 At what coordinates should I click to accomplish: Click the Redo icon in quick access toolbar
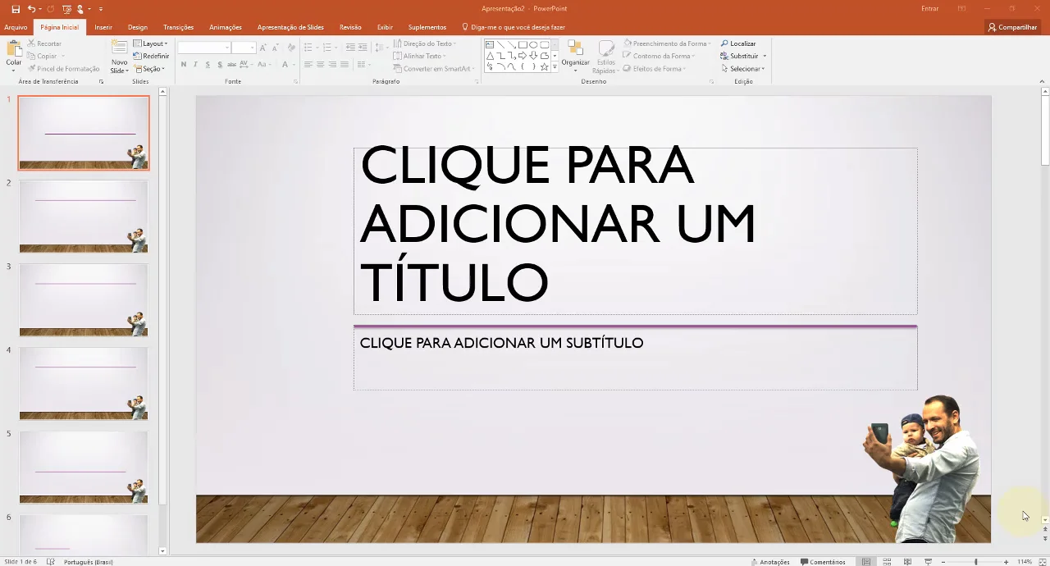click(x=50, y=9)
